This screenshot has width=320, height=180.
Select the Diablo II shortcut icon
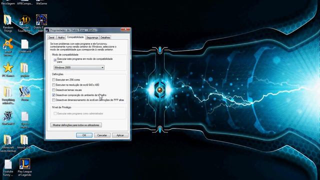tap(41, 20)
